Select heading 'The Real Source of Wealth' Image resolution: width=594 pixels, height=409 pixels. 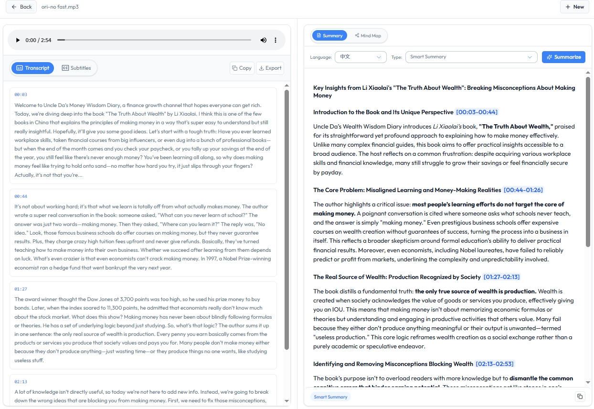point(397,277)
